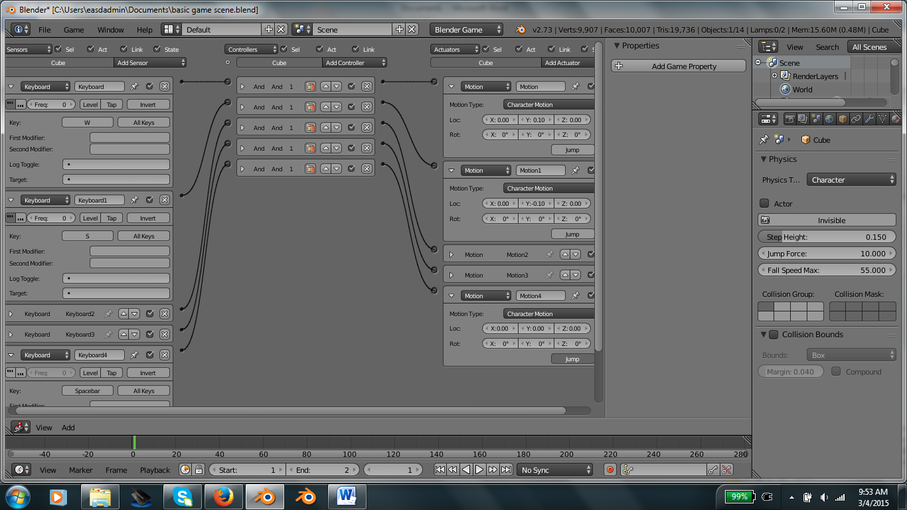Jump to the timeline's first frame
Image resolution: width=907 pixels, height=510 pixels.
[x=440, y=469]
